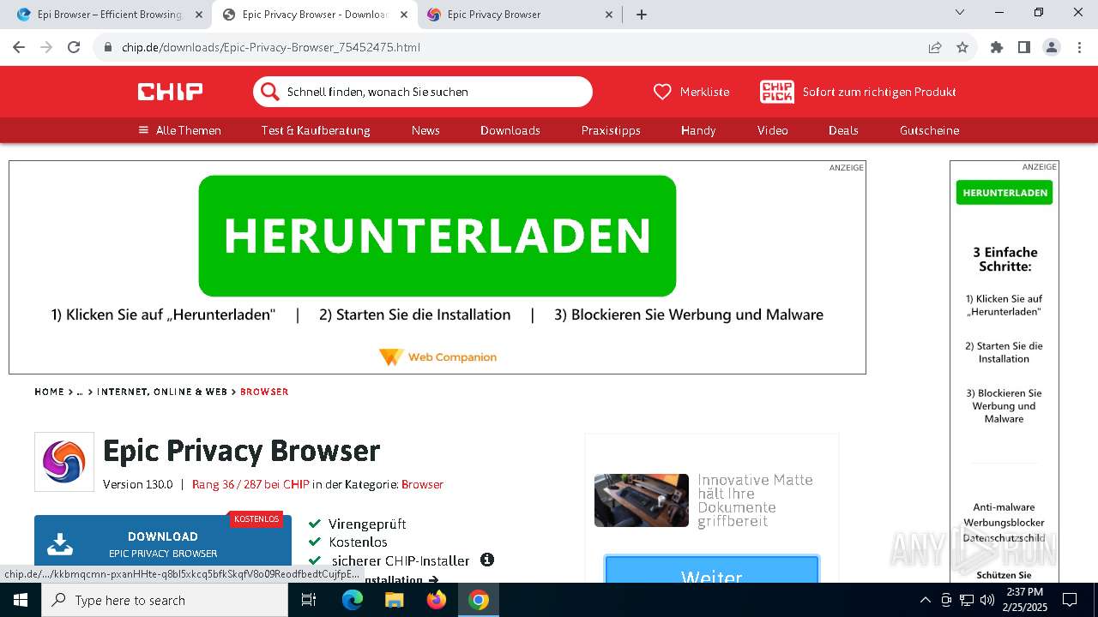Reload the current page
Screen dimensions: 1098x617
[x=74, y=47]
